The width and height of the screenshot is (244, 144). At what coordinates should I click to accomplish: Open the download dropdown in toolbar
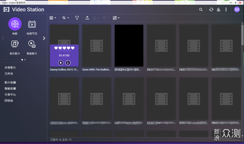pos(96,18)
